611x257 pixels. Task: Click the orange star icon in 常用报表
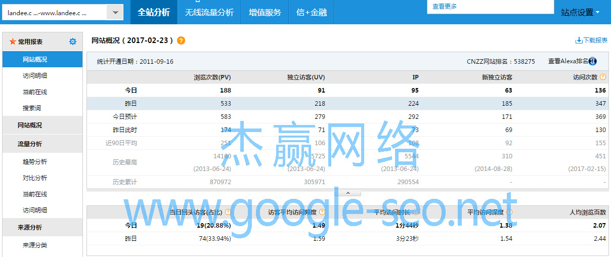click(13, 42)
